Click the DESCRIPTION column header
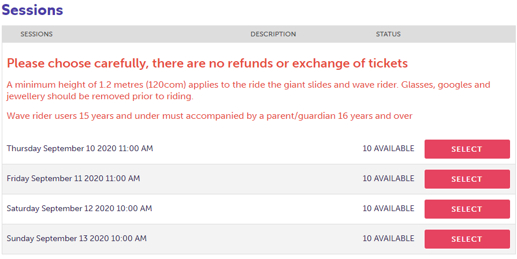This screenshot has width=517, height=259. click(273, 34)
